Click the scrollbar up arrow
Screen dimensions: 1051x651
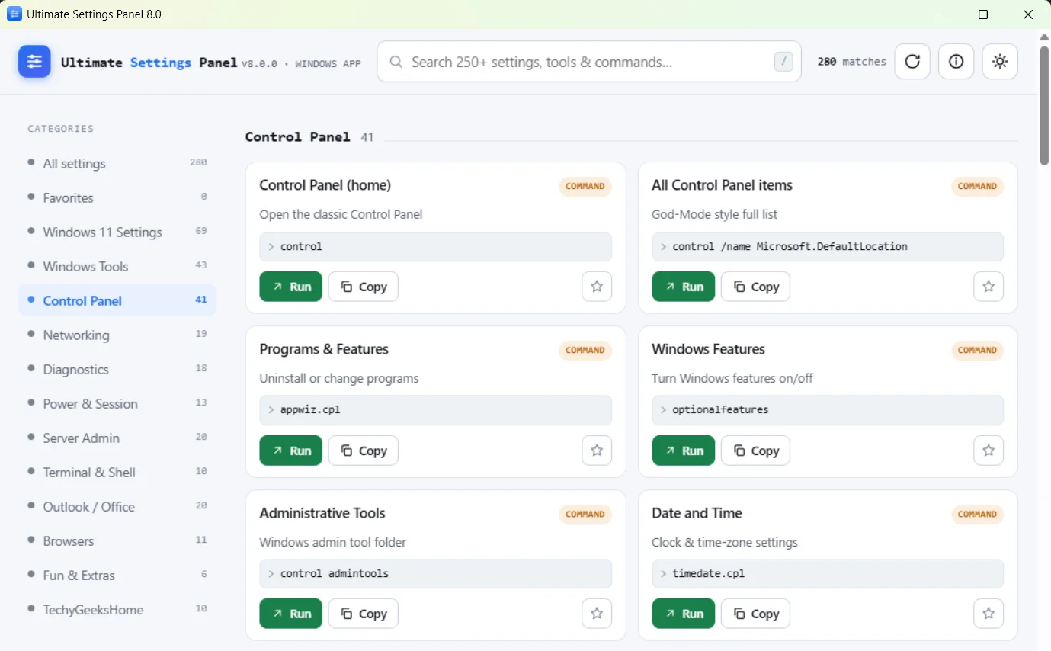1044,37
